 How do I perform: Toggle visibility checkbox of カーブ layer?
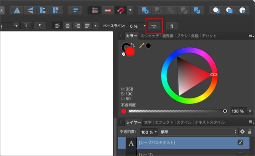241,153
